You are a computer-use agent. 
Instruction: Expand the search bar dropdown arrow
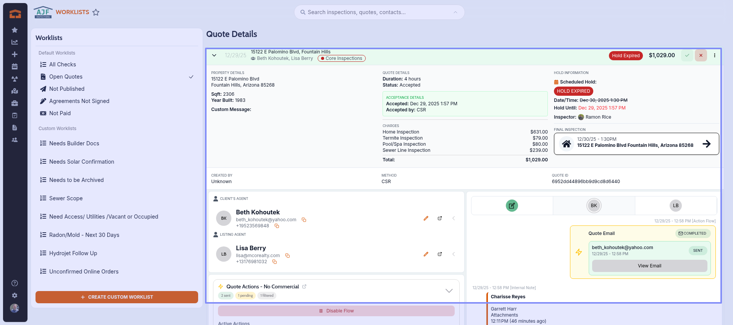[455, 12]
